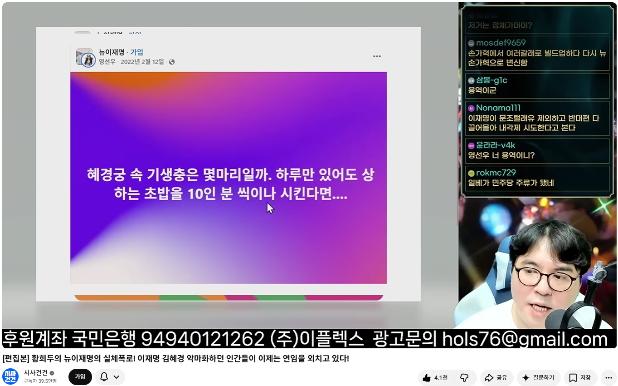Click the Nonama111 chat username in the video
Image resolution: width=618 pixels, height=386 pixels.
click(498, 108)
